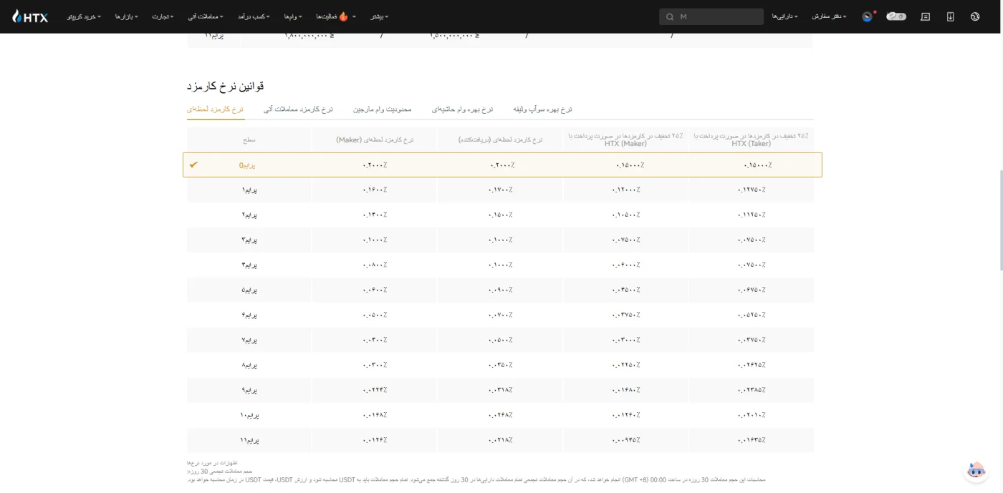
Task: Click ۰٫۰۳۱۸٪ taker rate for پرایم۹
Action: tap(500, 390)
